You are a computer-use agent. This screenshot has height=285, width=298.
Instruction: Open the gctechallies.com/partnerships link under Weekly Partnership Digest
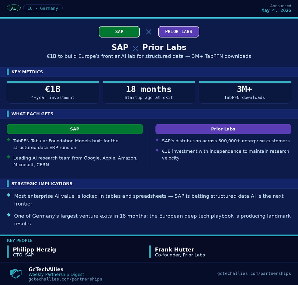click(65, 279)
